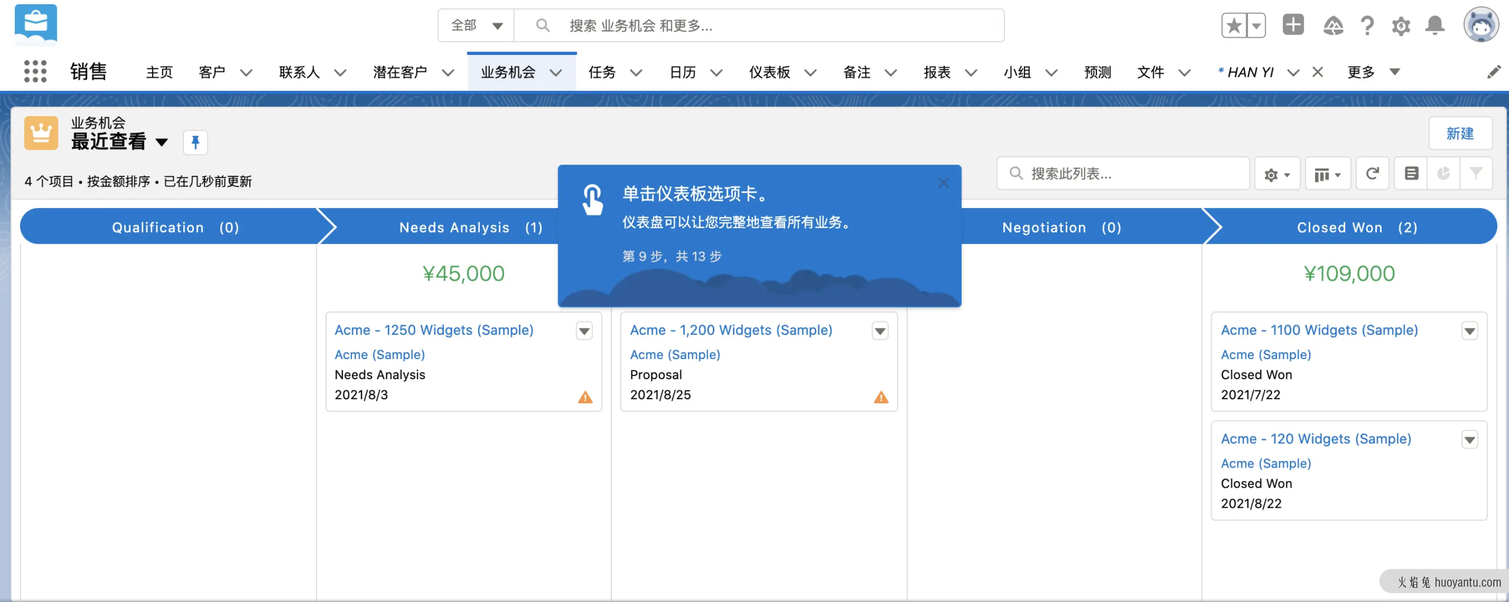Open global actions plus icon

point(1293,25)
